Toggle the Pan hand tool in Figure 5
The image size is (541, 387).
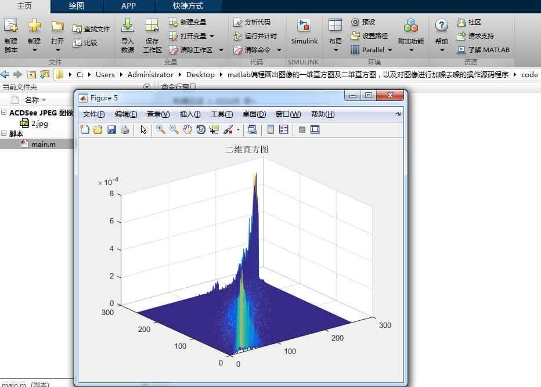187,130
